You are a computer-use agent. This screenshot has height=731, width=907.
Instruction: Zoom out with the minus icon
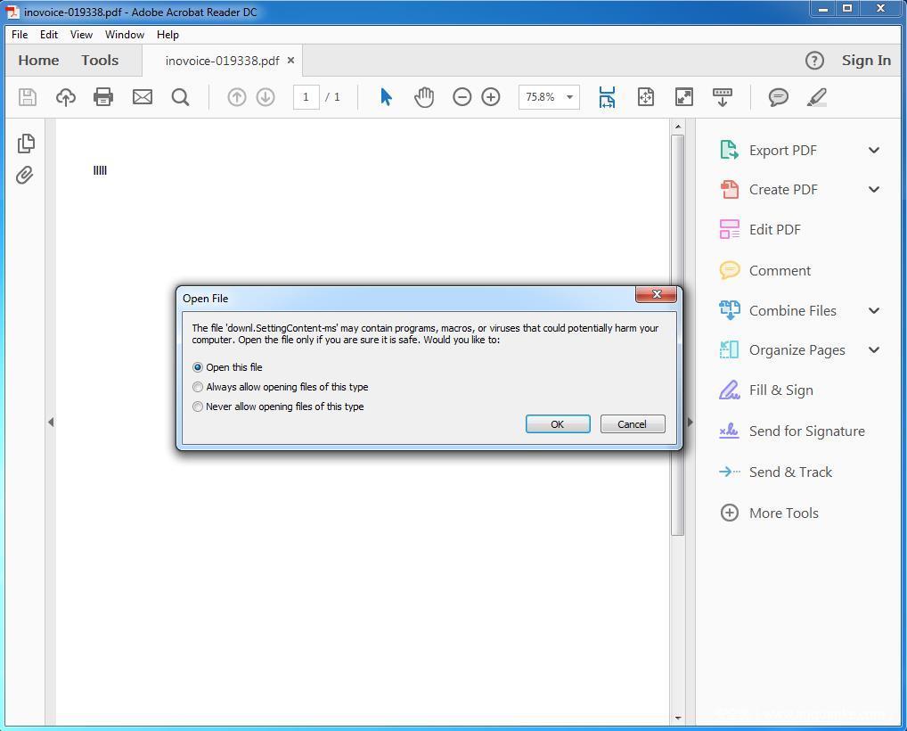click(x=462, y=96)
